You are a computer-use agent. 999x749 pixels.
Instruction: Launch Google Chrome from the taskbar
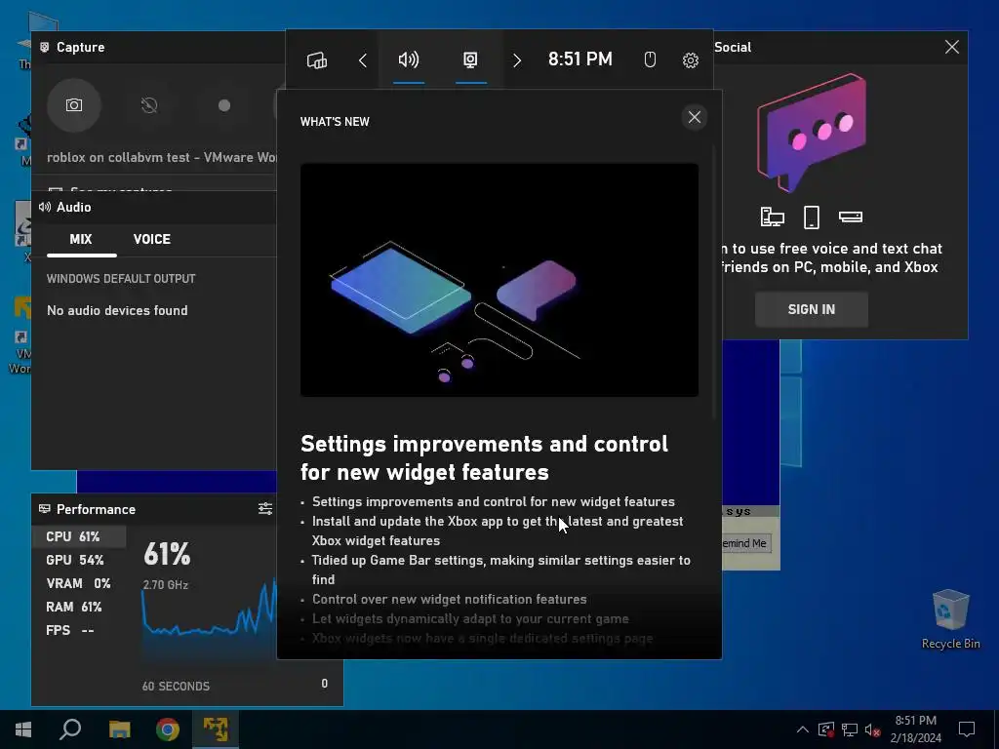[168, 729]
